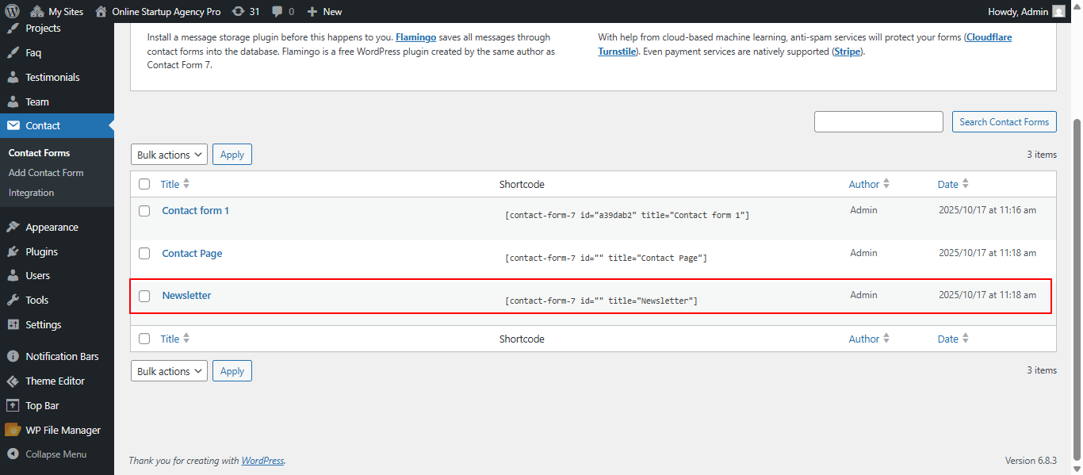Open the top Bulk actions dropdown
This screenshot has height=475, width=1083.
point(168,154)
